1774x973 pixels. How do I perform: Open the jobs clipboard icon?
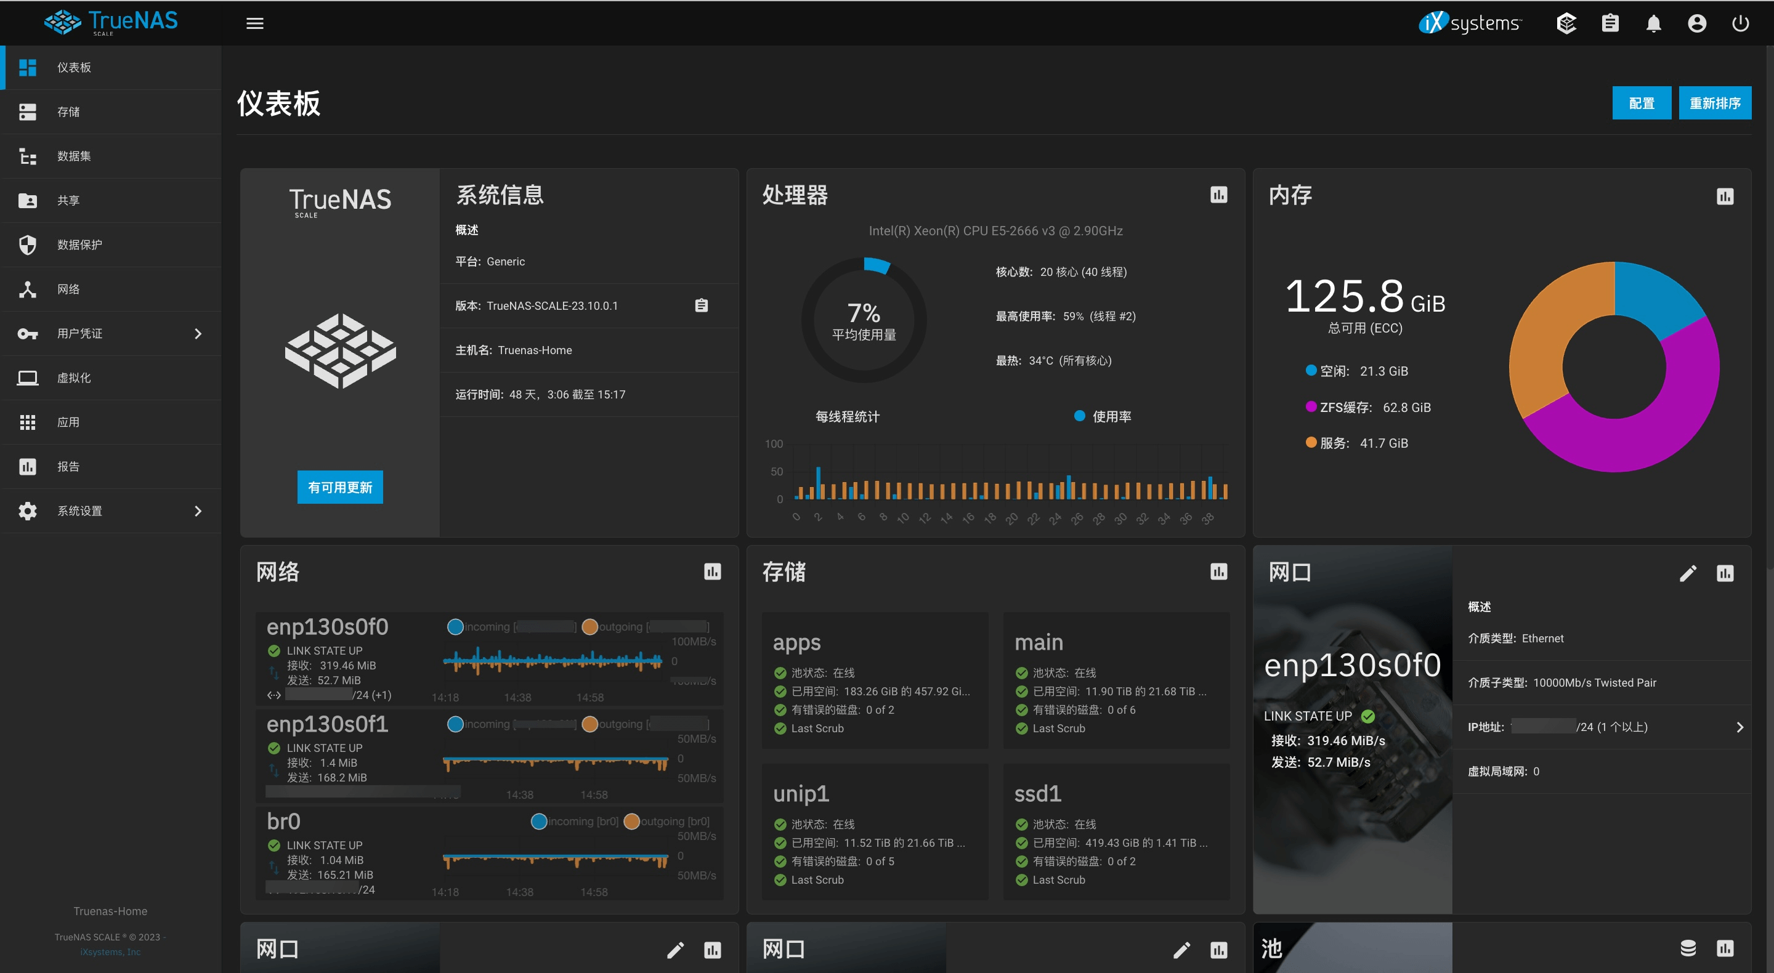pos(1610,23)
